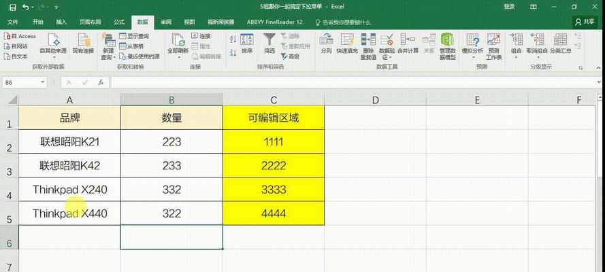The width and height of the screenshot is (605, 272).
Task: Select the cell with quantity 322
Action: [x=171, y=213]
